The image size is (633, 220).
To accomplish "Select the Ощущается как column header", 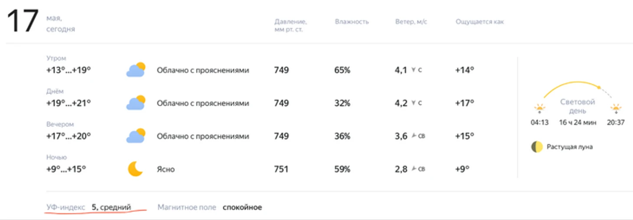I will tap(480, 22).
